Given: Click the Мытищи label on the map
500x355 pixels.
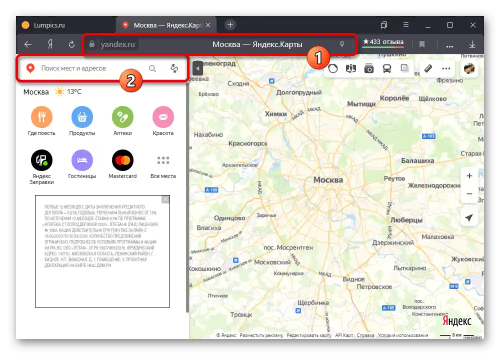Looking at the screenshot, I should (x=361, y=104).
